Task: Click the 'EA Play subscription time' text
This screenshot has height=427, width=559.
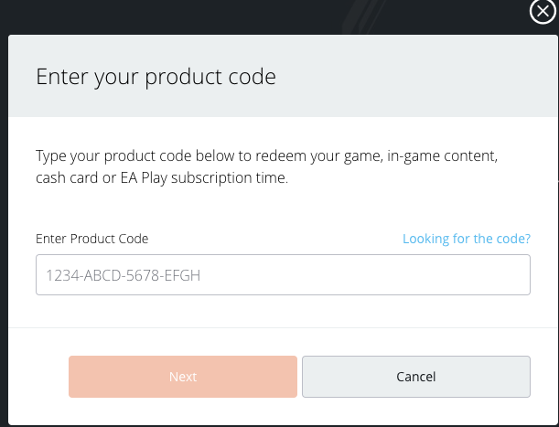Action: pos(204,178)
